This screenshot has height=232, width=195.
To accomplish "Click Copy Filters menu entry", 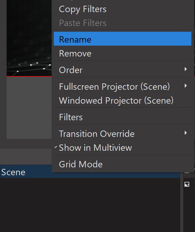I will [82, 9].
